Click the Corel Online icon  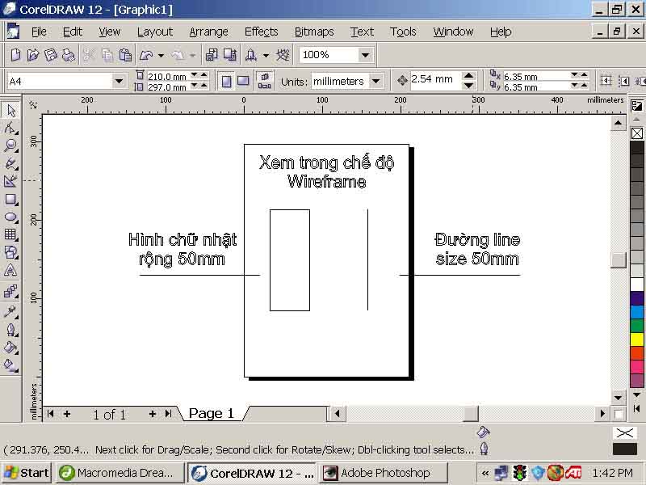pos(283,55)
